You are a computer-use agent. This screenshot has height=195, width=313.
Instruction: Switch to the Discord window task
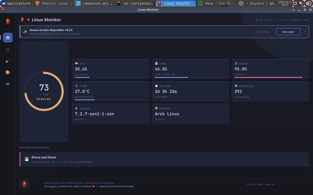point(257,3)
